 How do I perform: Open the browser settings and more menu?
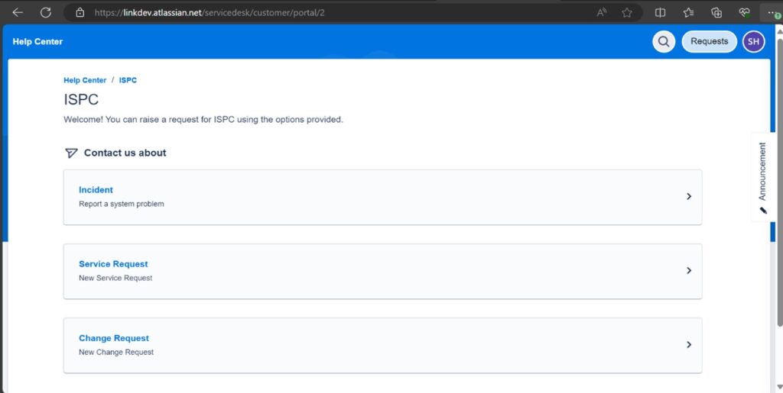click(772, 12)
